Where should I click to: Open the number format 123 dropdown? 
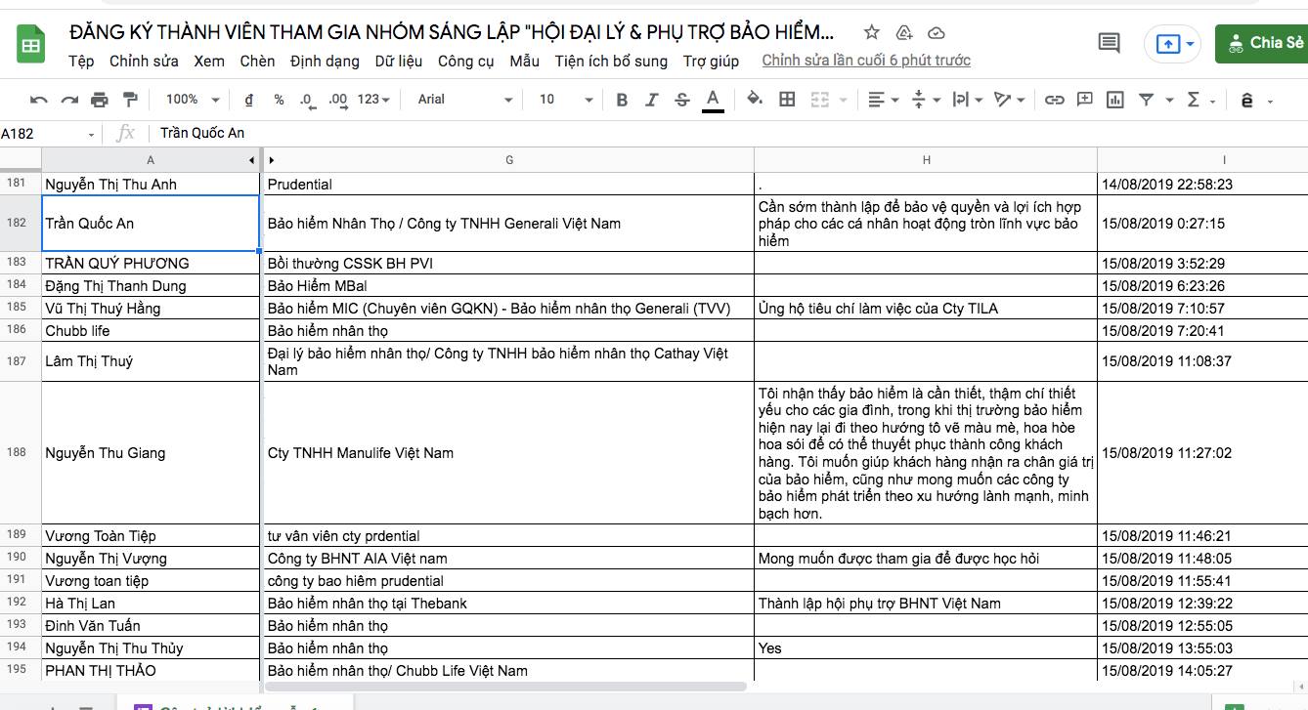click(x=373, y=100)
